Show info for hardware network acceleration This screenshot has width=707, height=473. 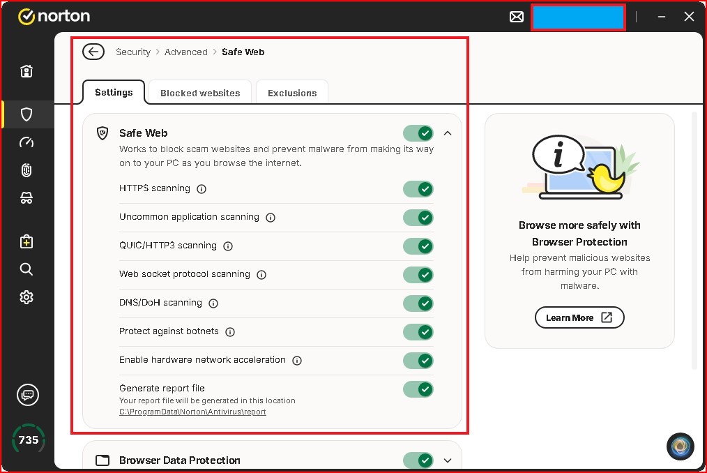pos(297,361)
